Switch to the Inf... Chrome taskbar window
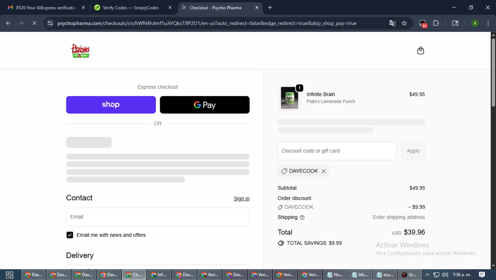This screenshot has width=496, height=280. pos(159,275)
